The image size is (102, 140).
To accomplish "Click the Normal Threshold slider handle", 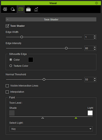I will [44, 79].
